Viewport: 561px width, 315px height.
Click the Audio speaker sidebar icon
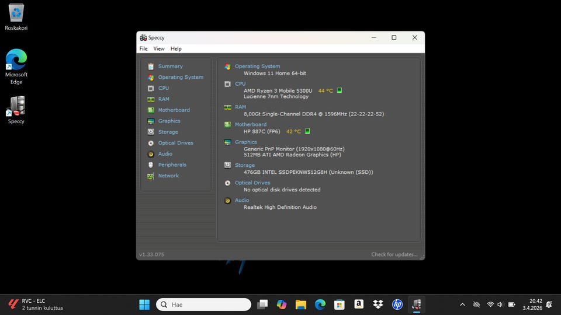click(151, 154)
